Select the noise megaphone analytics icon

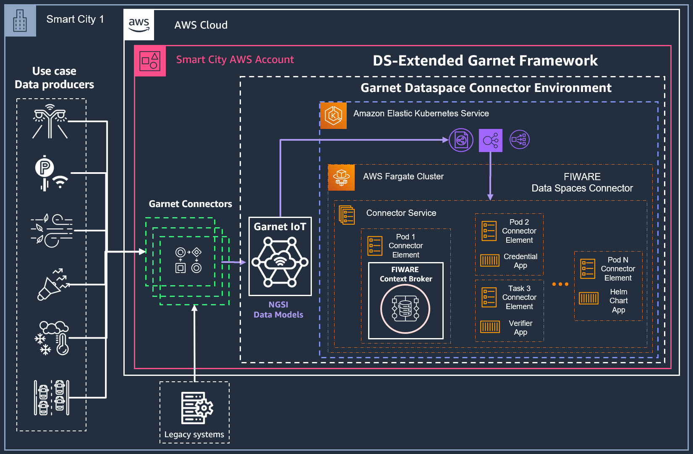(53, 284)
